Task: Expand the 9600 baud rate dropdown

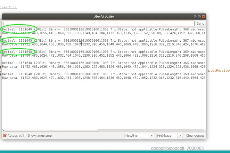Action: pos(169,136)
